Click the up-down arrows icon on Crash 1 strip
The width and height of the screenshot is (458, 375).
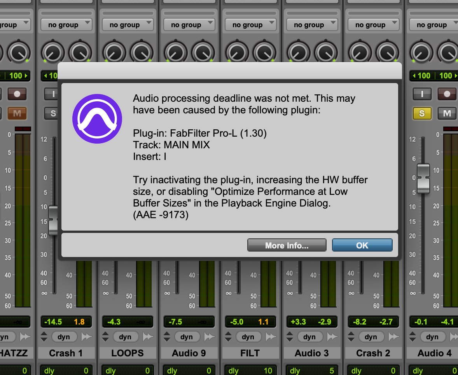tap(44, 337)
